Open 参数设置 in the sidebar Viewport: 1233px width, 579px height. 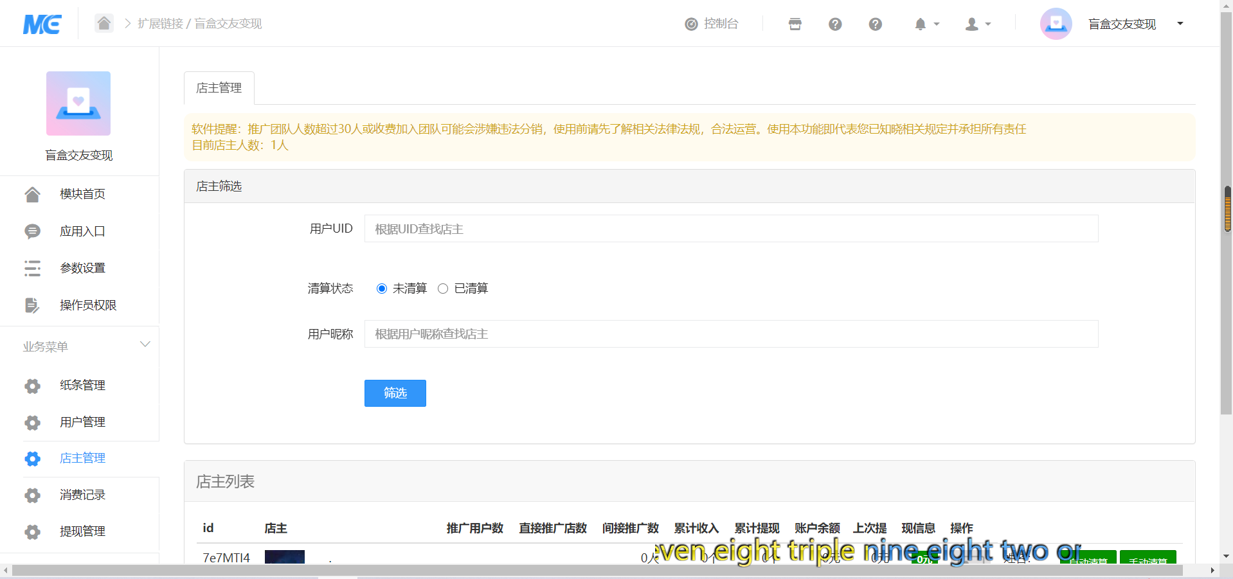point(82,268)
